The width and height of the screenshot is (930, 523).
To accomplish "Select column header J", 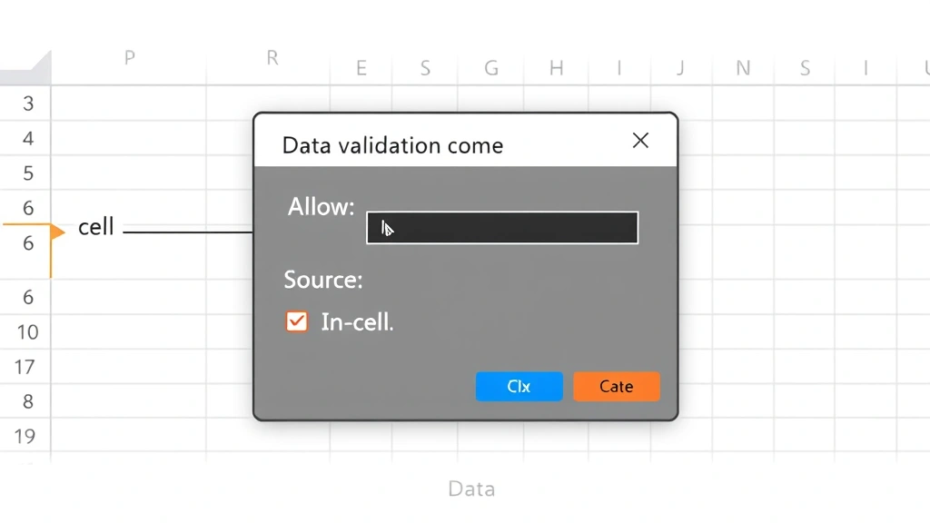I will pyautogui.click(x=680, y=68).
